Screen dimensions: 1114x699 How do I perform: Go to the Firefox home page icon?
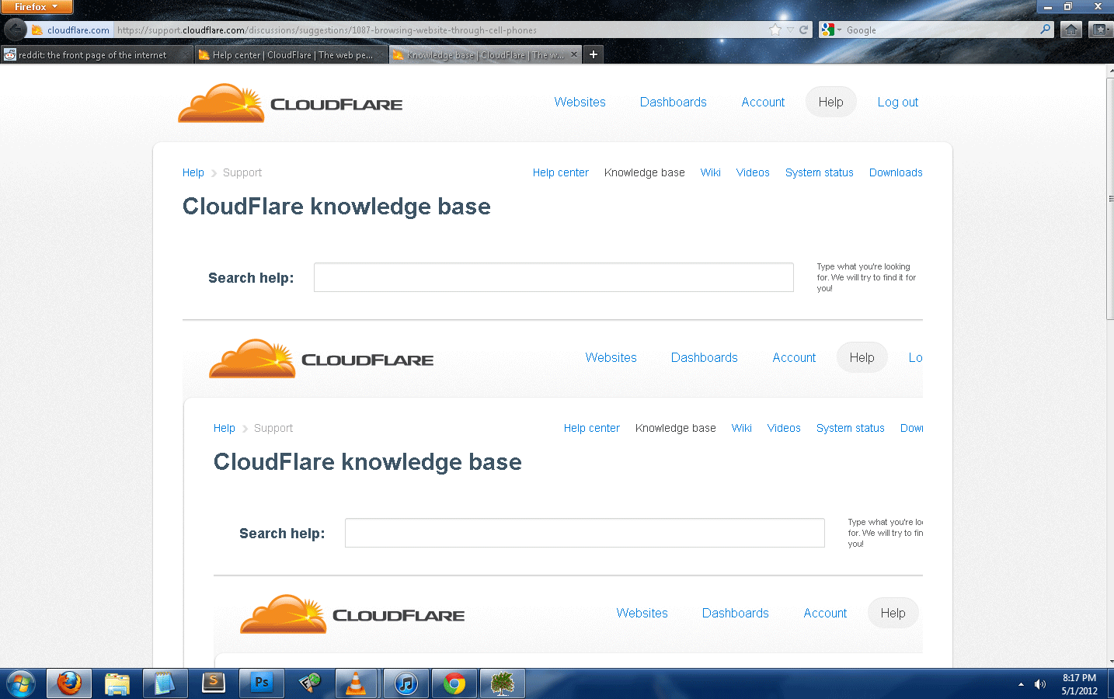(x=1071, y=30)
